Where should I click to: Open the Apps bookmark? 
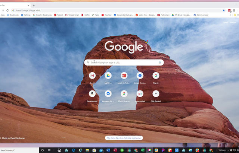coord(3,15)
